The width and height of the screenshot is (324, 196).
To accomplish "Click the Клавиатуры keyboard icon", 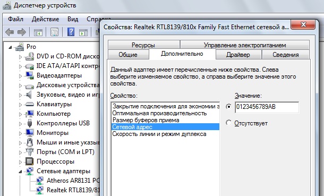I will coord(30,104).
